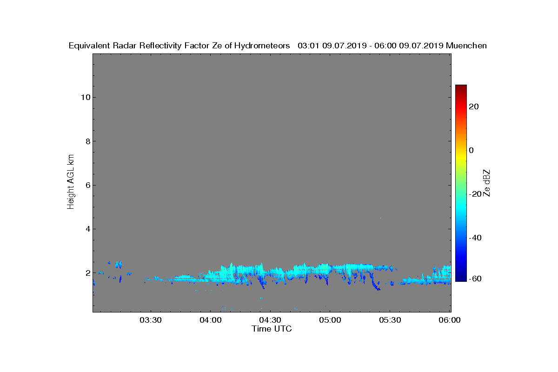Click the '03:30' time axis tick label
This screenshot has width=558, height=372.
pos(150,320)
